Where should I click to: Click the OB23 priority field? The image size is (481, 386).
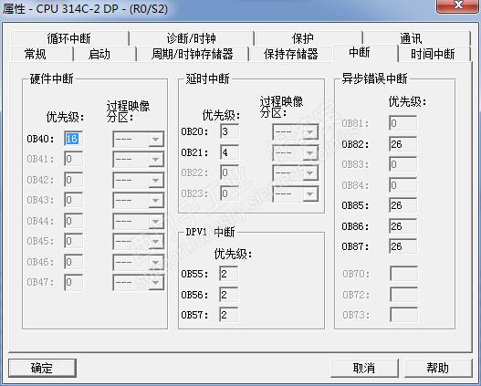(229, 193)
